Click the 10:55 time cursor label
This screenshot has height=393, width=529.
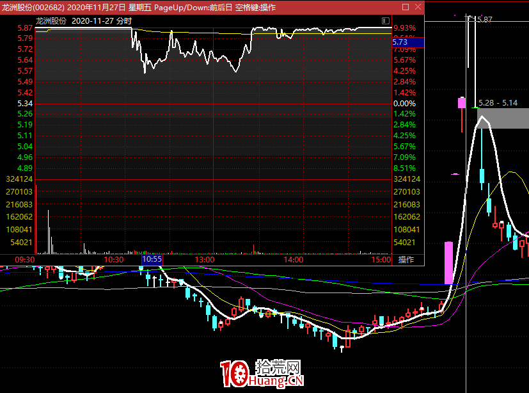152,259
